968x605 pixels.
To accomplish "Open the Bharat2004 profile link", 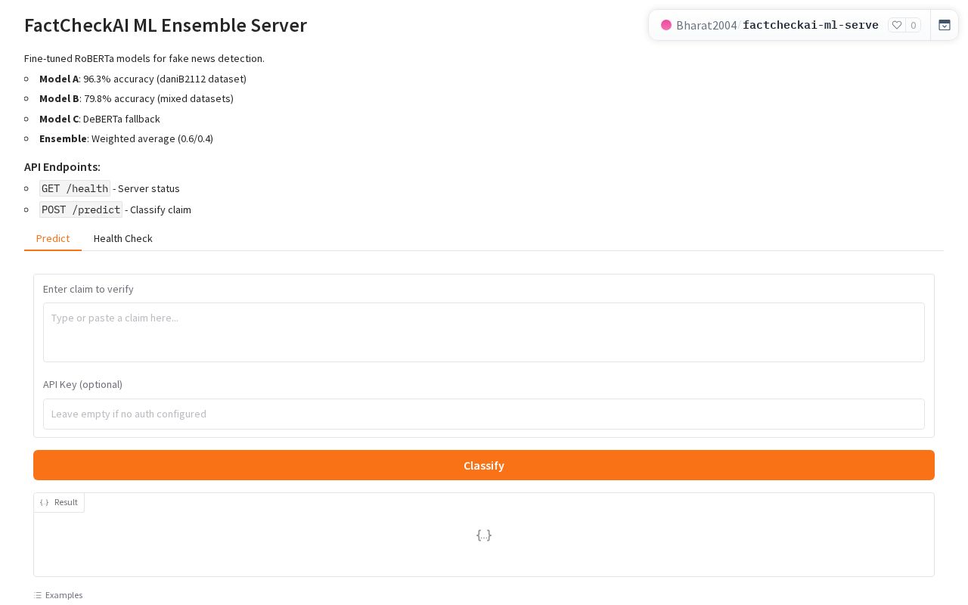I will tap(706, 25).
